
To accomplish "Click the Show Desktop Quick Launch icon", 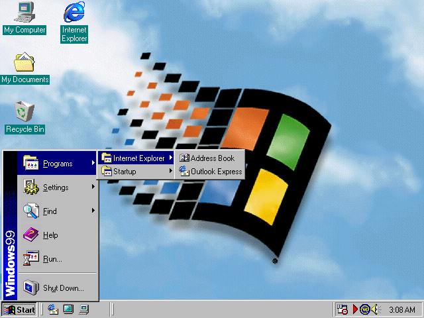I will (x=68, y=309).
